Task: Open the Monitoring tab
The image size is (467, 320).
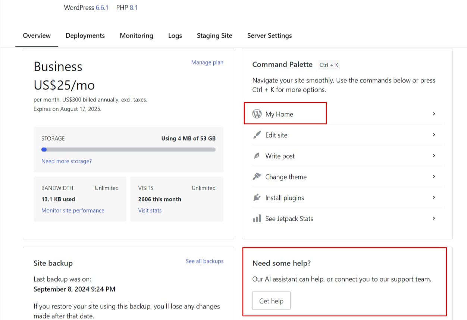Action: click(136, 36)
